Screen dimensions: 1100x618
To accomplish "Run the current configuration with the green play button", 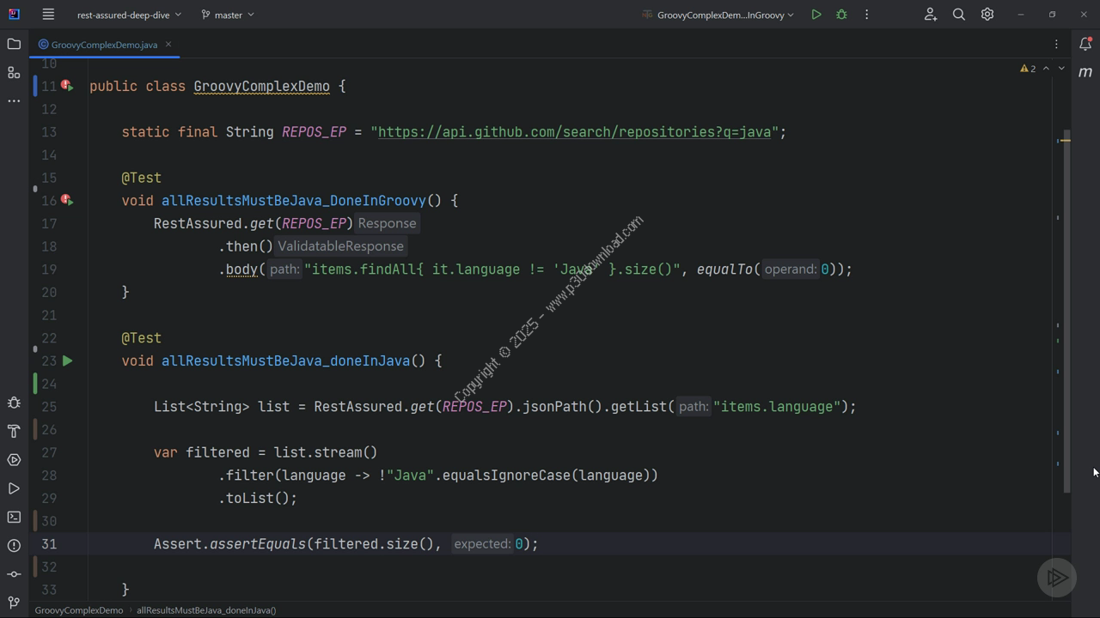I will [816, 15].
